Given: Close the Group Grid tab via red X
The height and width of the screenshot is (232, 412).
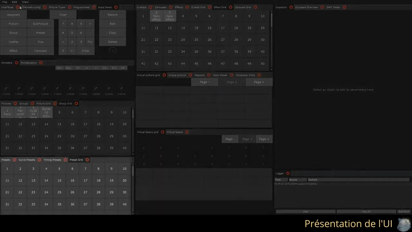Looking at the screenshot, I should point(76,103).
